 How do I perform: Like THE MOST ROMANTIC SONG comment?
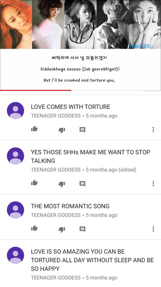point(34,228)
